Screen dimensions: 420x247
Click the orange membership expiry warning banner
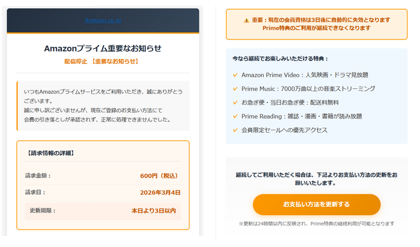coord(317,24)
